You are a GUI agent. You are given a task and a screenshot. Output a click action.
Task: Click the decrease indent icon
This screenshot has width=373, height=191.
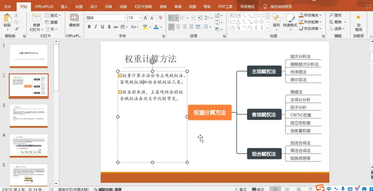pyautogui.click(x=193, y=18)
